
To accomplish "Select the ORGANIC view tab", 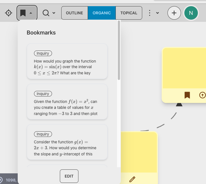I will 102,13.
